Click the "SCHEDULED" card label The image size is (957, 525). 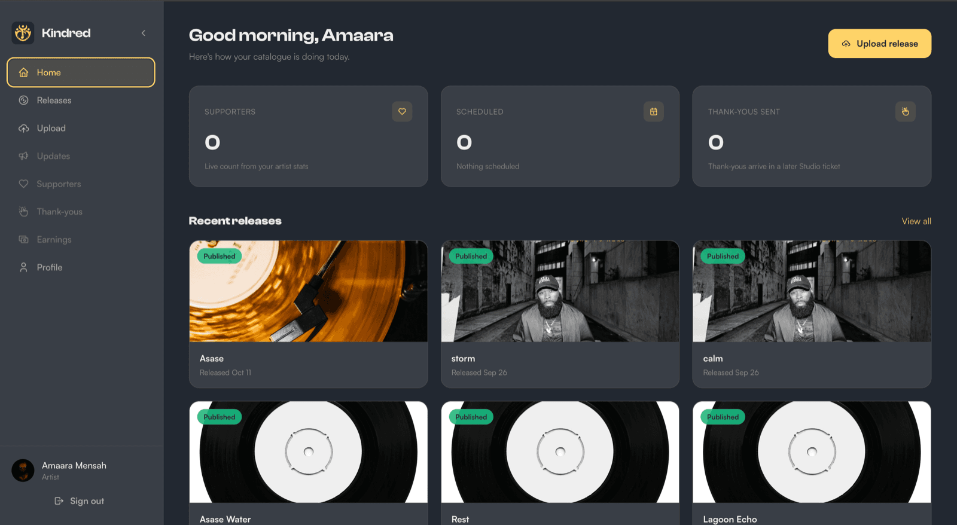point(480,112)
